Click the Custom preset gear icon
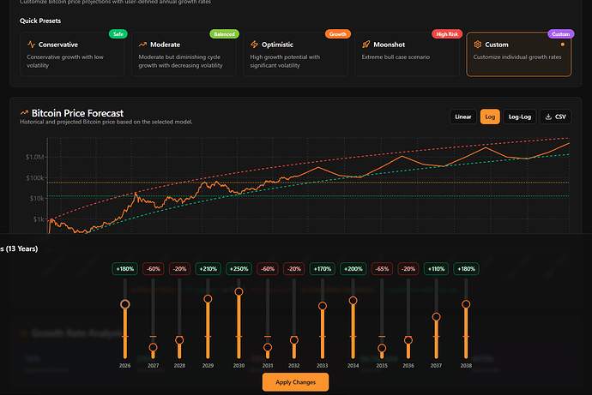 [x=477, y=45]
